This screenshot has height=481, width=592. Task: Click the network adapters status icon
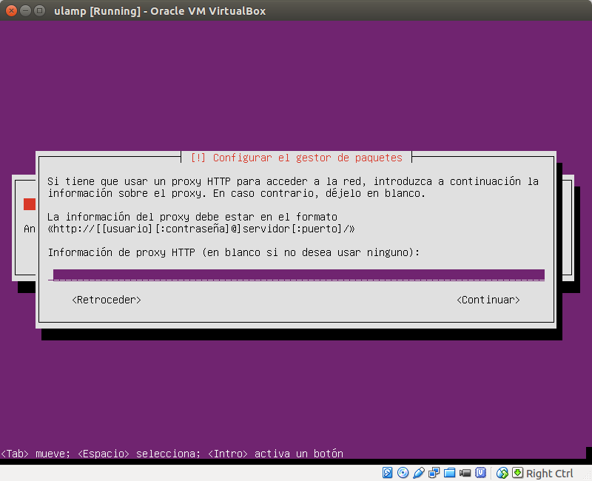pos(435,473)
